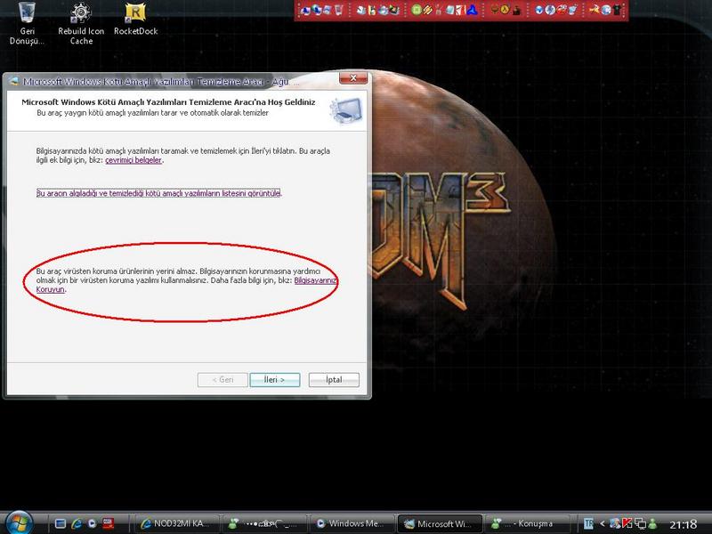Image resolution: width=712 pixels, height=534 pixels.
Task: Click the green round icon in the dock
Action: [x=416, y=10]
